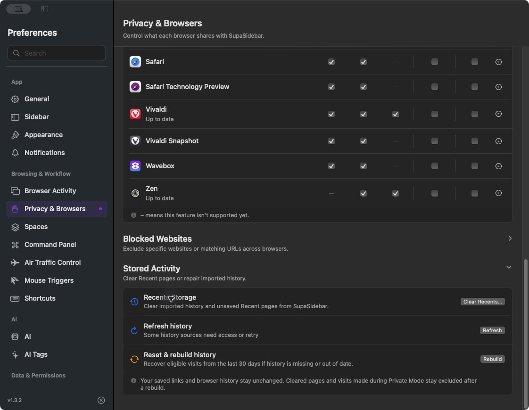Open more options for Safari Technology Preview
Image resolution: width=529 pixels, height=410 pixels.
click(498, 87)
